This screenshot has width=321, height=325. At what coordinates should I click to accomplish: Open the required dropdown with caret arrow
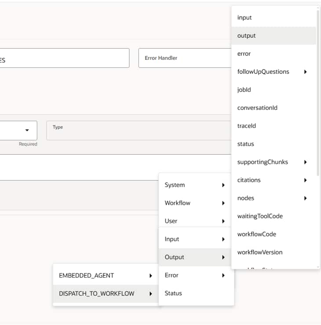[27, 130]
